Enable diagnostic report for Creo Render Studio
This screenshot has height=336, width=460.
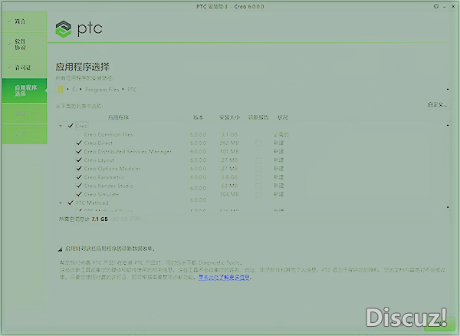(258, 186)
